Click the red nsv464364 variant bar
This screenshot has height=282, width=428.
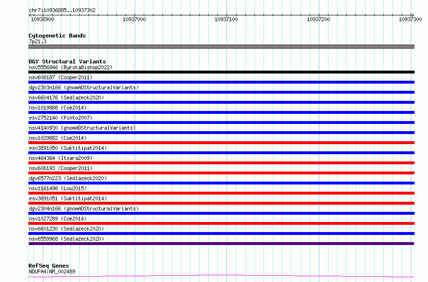(x=221, y=163)
